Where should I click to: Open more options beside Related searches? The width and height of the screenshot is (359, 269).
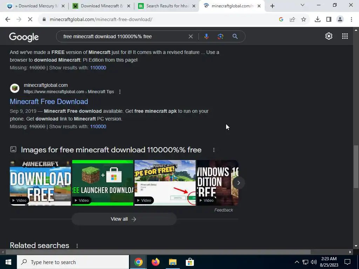click(77, 246)
